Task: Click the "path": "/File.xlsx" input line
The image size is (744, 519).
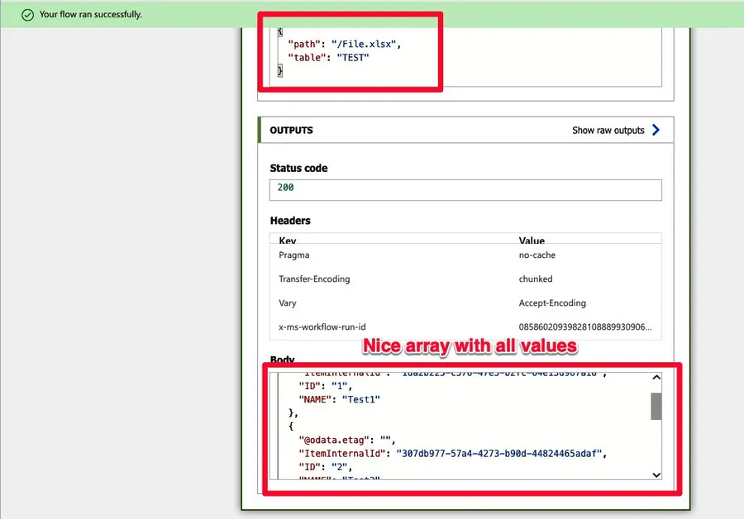Action: pos(348,43)
